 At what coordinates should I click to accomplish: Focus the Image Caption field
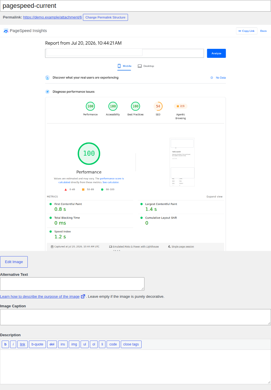[x=135, y=317]
